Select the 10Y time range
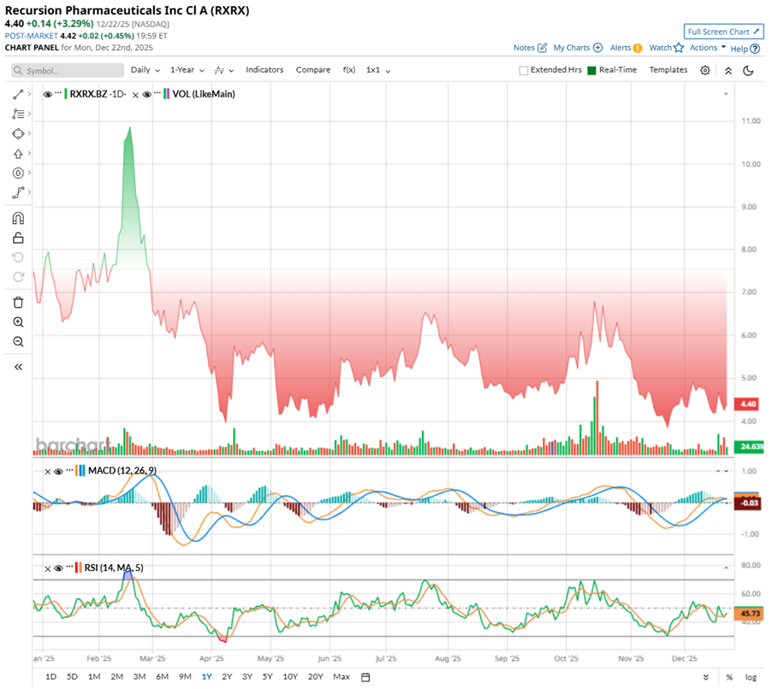Image resolution: width=772 pixels, height=689 pixels. pyautogui.click(x=290, y=677)
